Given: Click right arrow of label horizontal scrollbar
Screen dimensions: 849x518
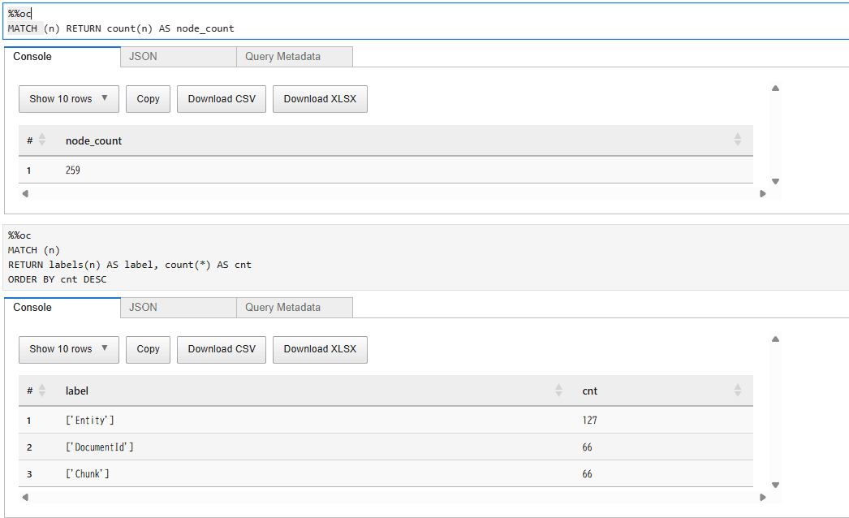Looking at the screenshot, I should tap(762, 498).
